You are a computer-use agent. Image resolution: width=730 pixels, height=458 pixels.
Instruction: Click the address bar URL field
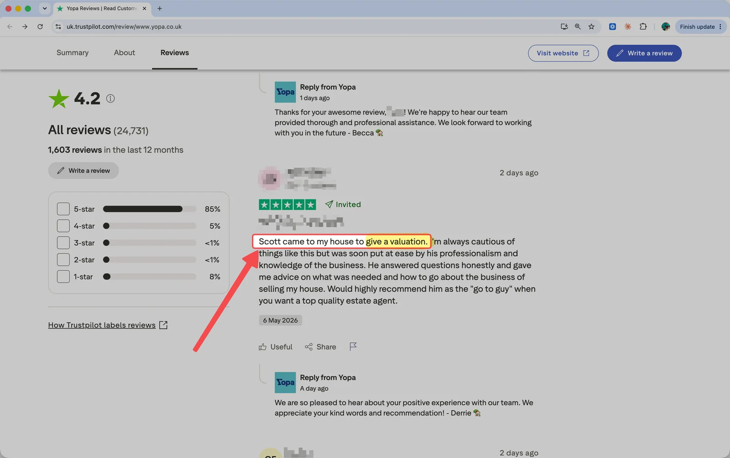(310, 26)
